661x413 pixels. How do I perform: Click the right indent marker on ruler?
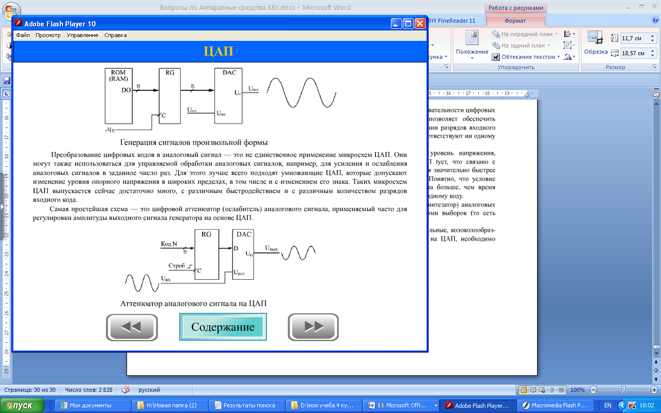[x=527, y=95]
